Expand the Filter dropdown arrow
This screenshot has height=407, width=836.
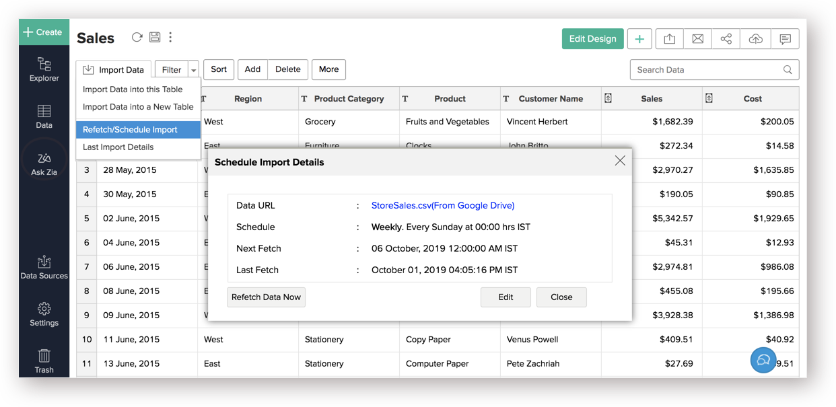193,70
